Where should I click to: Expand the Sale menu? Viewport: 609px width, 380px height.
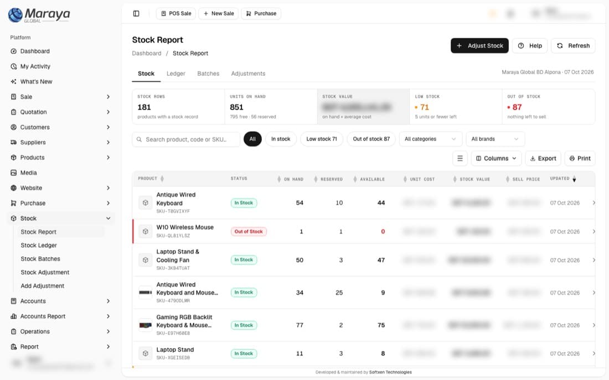tap(60, 97)
